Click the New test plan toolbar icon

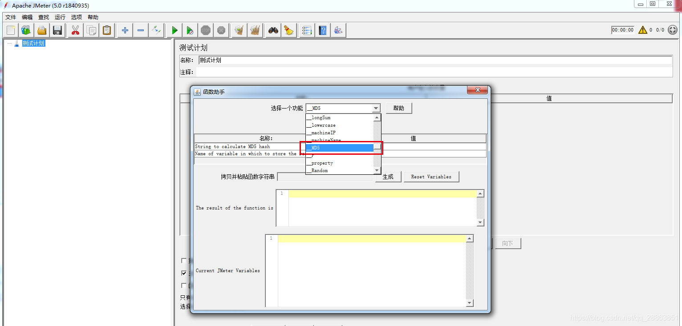click(x=11, y=30)
